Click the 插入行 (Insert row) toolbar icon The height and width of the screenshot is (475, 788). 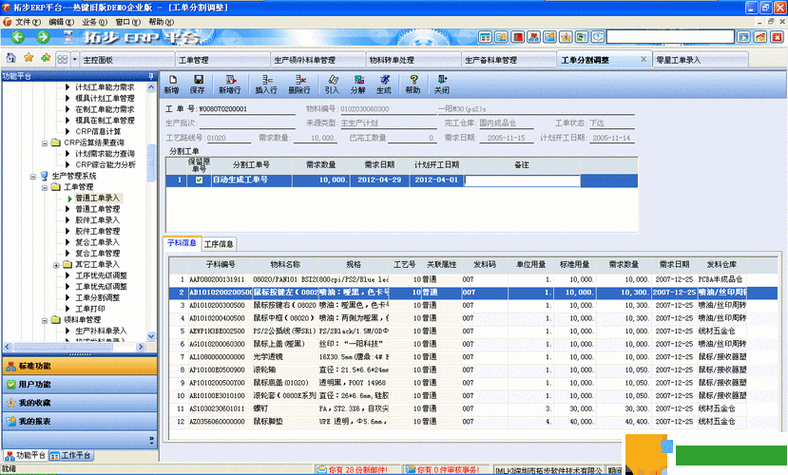[x=266, y=85]
